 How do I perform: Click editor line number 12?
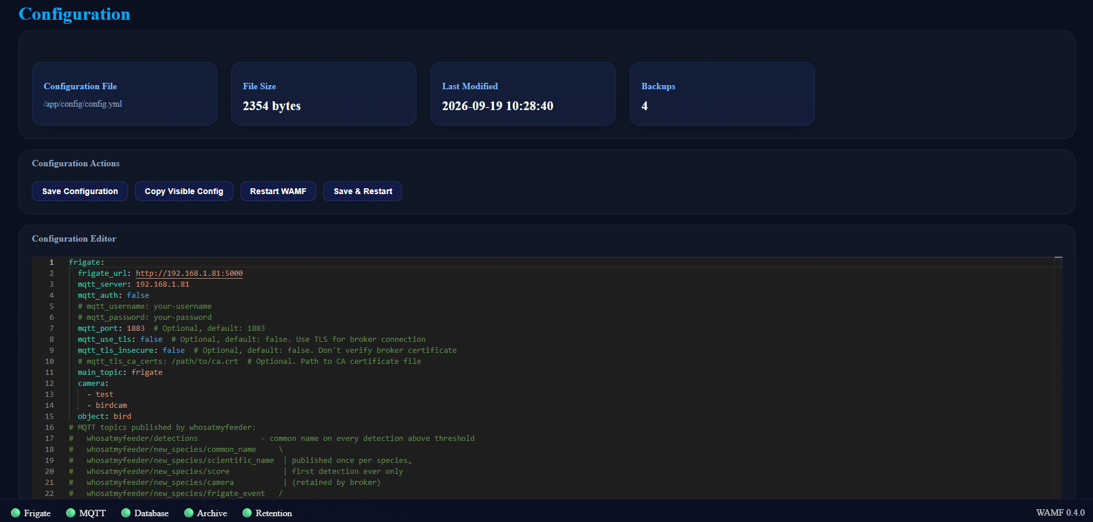[x=49, y=384]
